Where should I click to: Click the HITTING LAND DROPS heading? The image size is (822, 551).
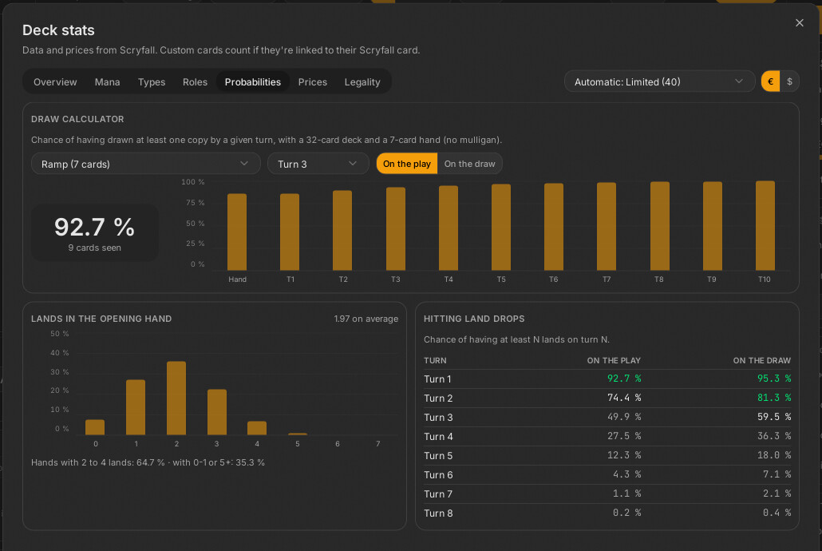(474, 319)
